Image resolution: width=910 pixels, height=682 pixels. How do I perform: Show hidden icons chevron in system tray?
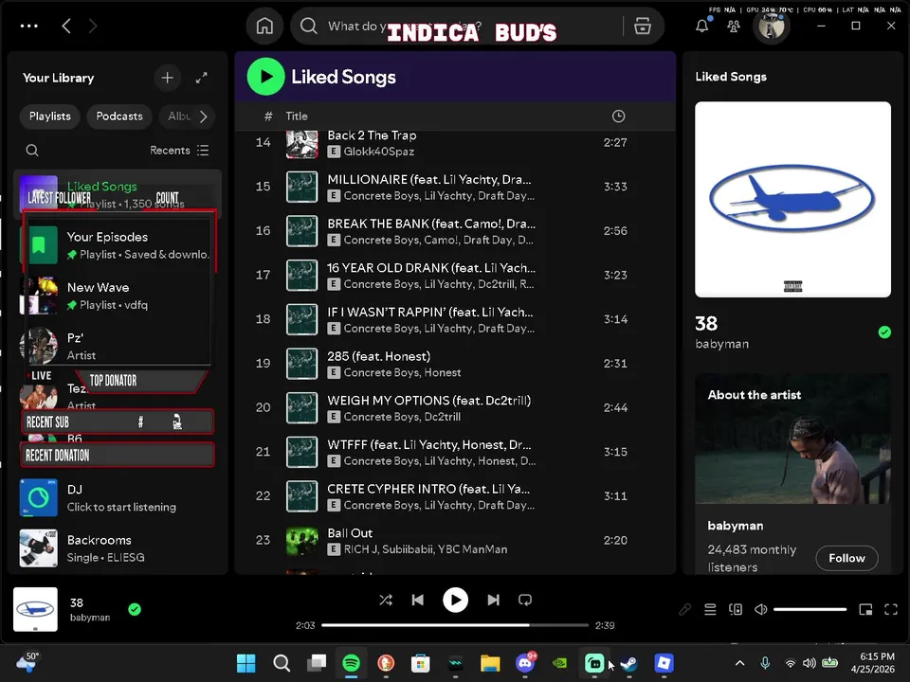(740, 663)
